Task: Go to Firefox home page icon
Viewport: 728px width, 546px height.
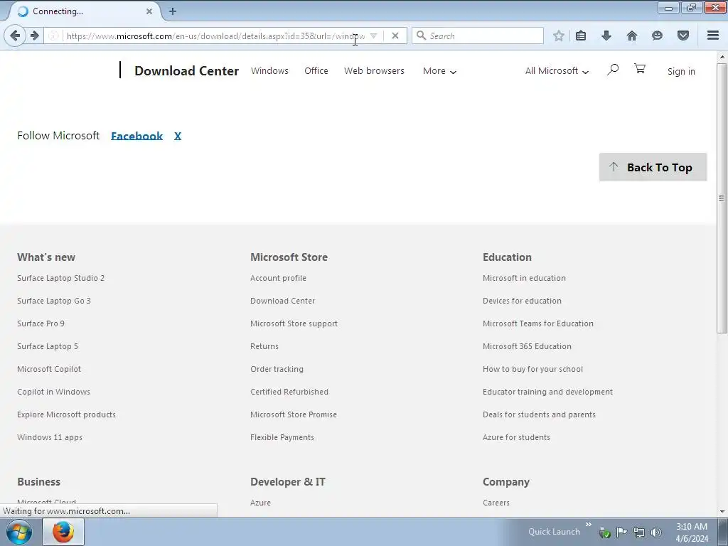Action: click(632, 36)
